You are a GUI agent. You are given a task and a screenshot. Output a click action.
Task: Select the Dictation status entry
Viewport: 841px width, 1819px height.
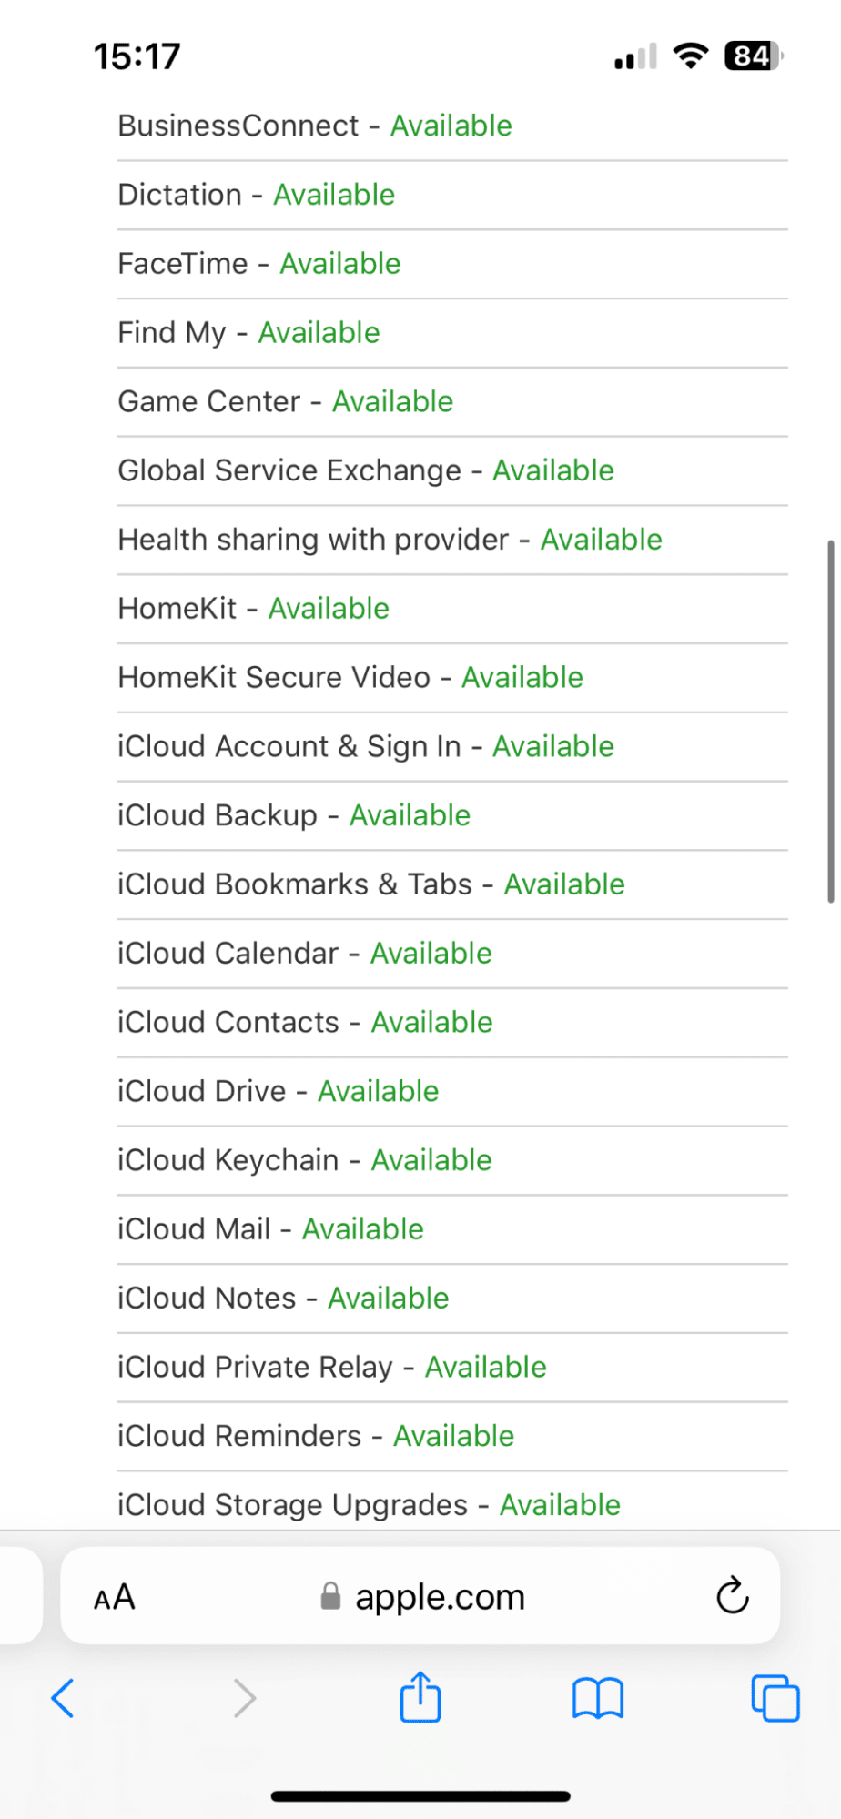(x=256, y=194)
